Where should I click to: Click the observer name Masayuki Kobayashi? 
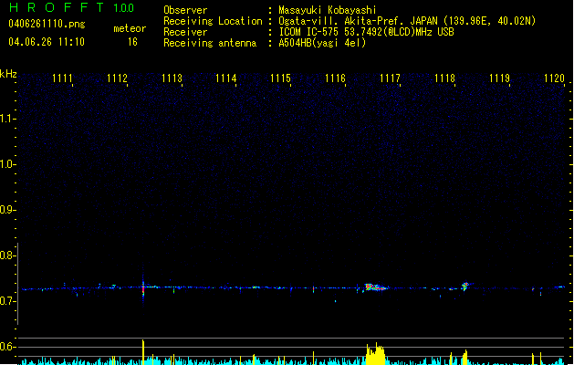[x=328, y=10]
